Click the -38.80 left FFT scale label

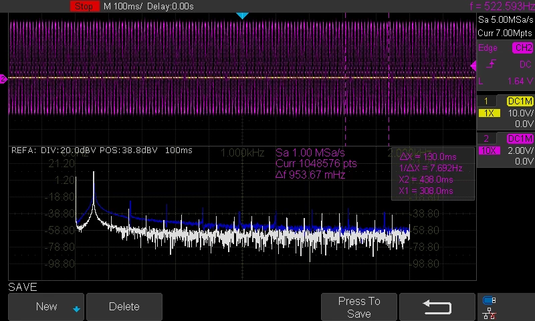pyautogui.click(x=60, y=214)
